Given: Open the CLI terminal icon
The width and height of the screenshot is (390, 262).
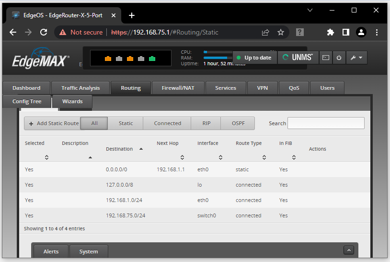Looking at the screenshot, I should 326,58.
